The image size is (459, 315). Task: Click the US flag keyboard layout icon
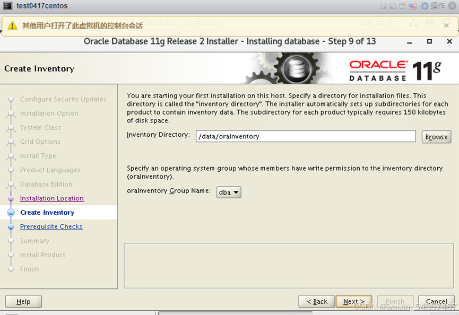(412, 6)
